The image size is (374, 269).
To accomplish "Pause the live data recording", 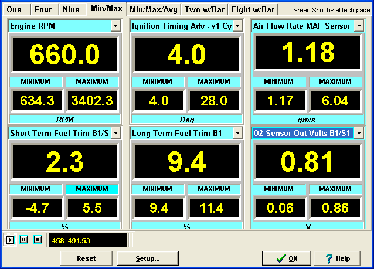I will (x=24, y=240).
